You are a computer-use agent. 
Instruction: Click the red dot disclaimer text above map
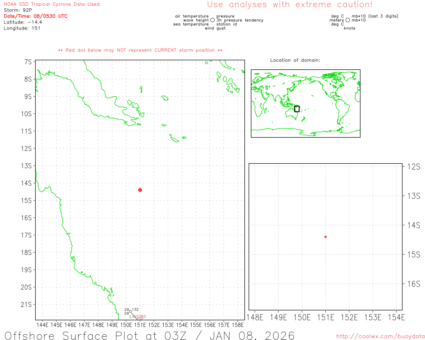tap(140, 50)
